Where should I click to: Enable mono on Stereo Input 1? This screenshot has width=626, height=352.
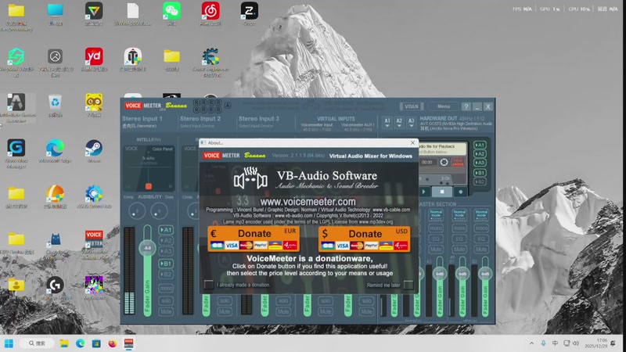[x=166, y=288]
